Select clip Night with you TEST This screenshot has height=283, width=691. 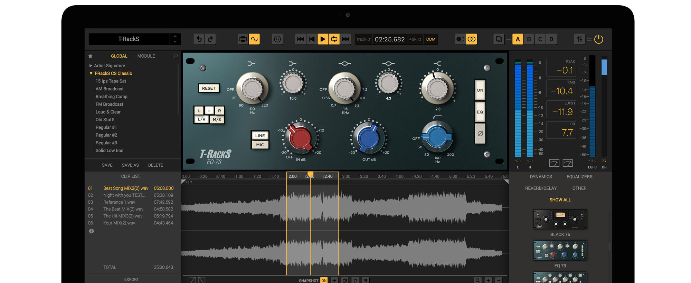[x=131, y=195]
